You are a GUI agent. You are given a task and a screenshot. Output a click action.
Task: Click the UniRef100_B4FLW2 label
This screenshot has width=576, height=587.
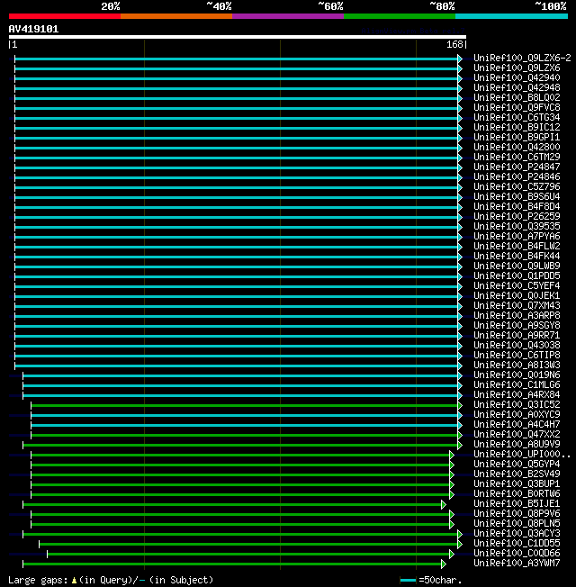pyautogui.click(x=517, y=247)
